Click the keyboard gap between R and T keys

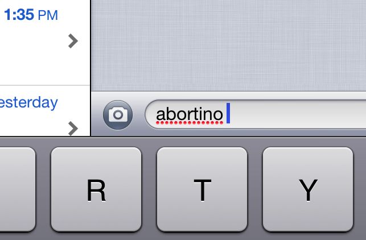(x=149, y=189)
